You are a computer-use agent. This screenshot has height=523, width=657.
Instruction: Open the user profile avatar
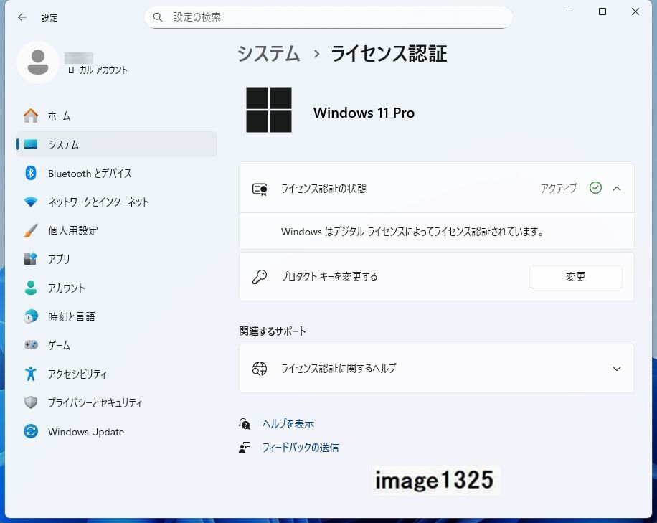tap(38, 62)
